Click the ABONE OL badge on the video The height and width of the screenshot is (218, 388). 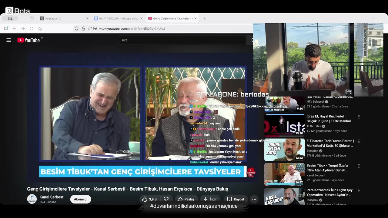[251, 172]
